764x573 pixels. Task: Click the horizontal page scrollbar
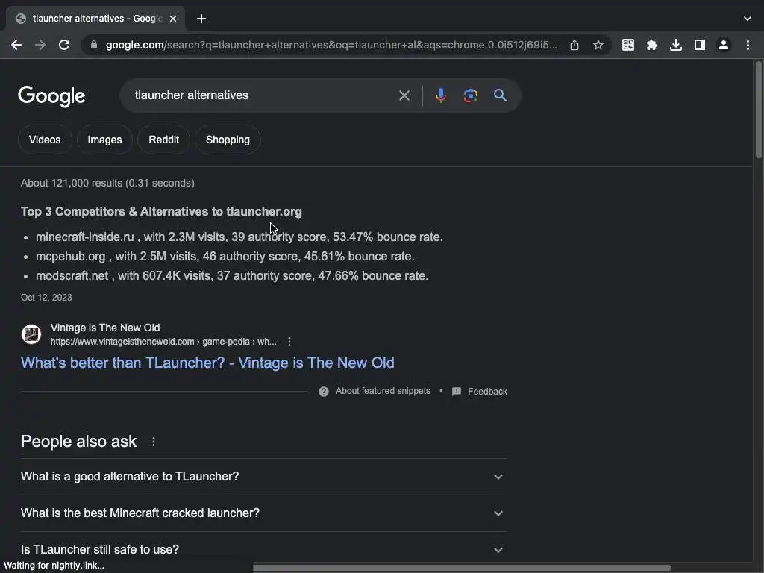[x=462, y=568]
